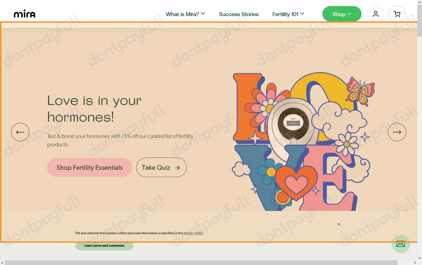Screen dimensions: 422x265
Task: Click the green Shop button
Action: click(x=339, y=14)
